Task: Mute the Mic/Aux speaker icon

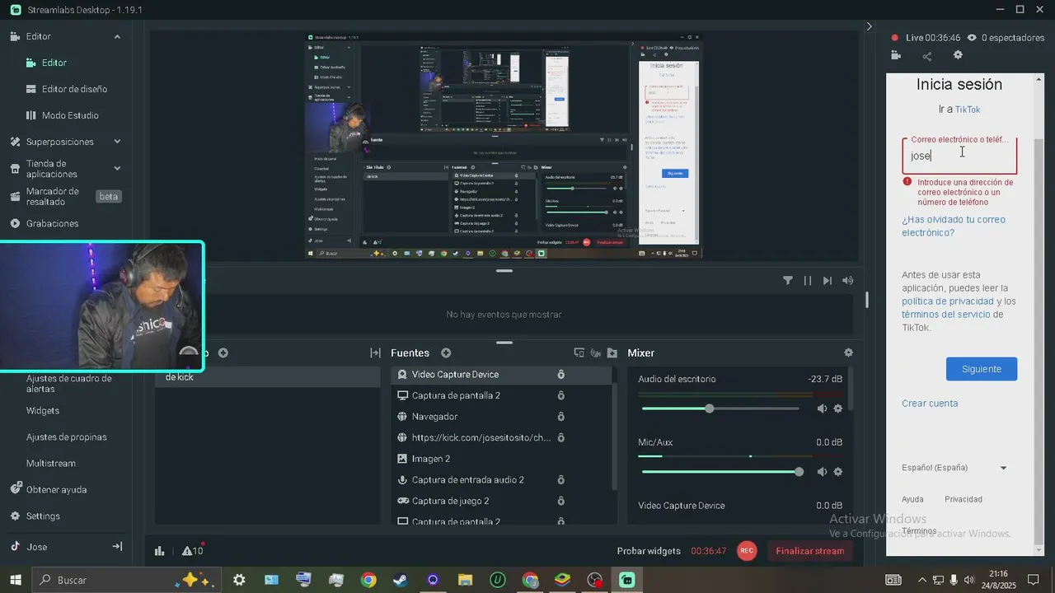Action: 822,472
